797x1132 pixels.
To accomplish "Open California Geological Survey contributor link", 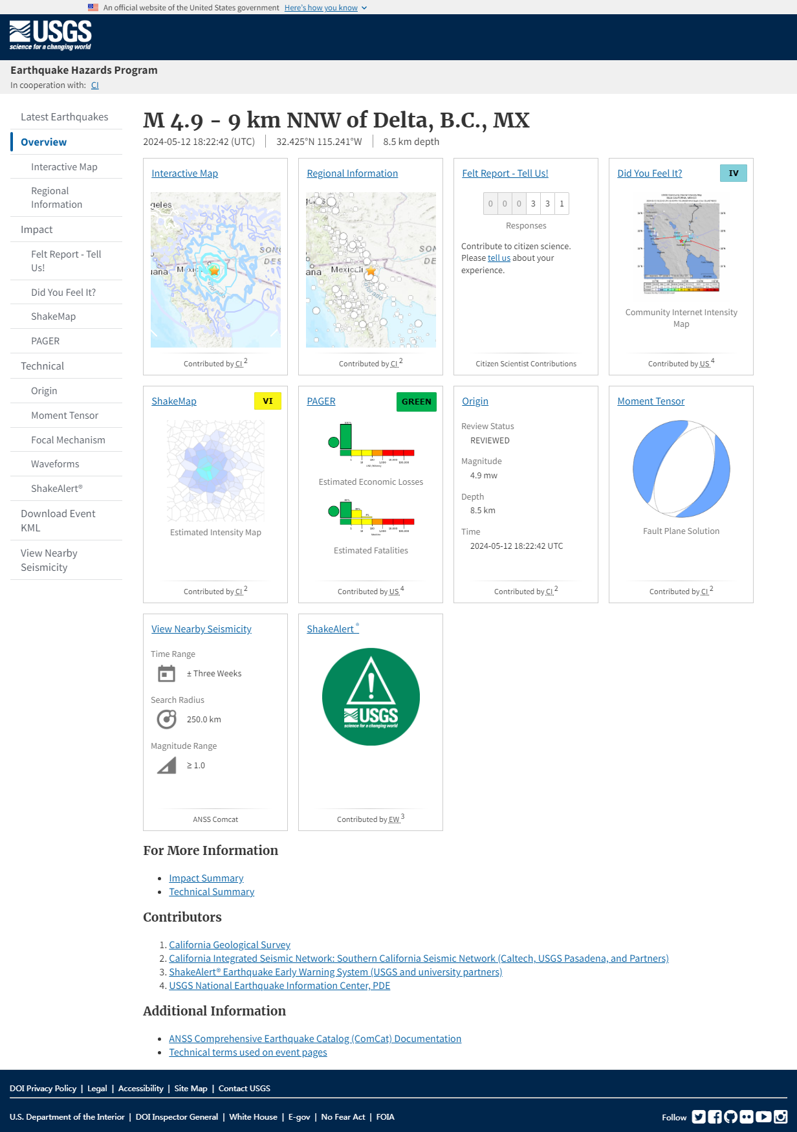I will pos(230,945).
